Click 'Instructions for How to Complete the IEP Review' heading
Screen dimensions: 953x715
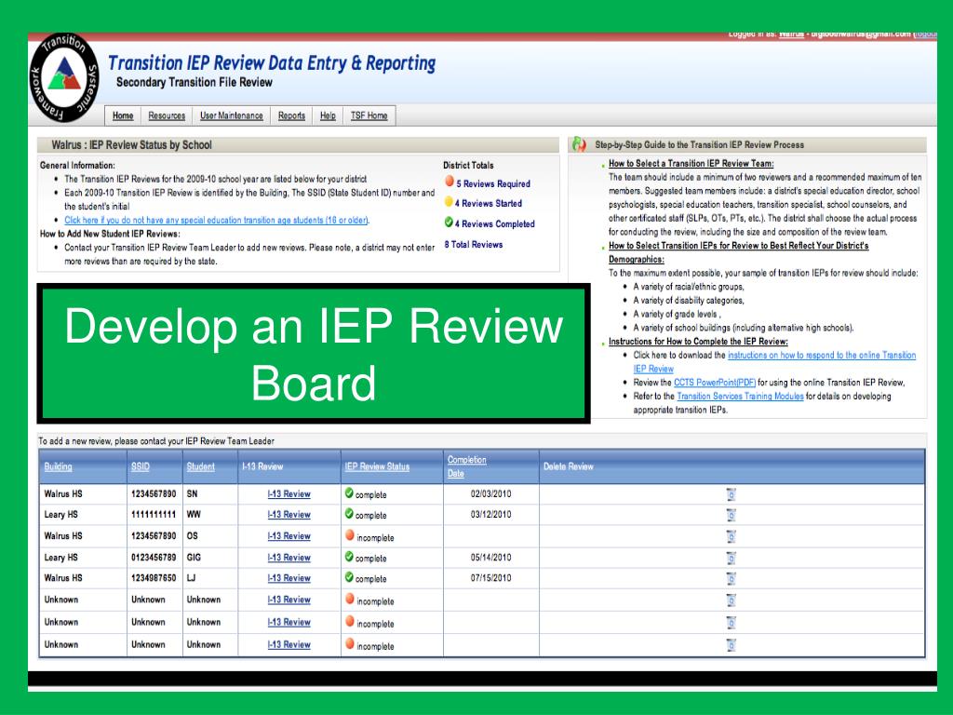coord(698,342)
